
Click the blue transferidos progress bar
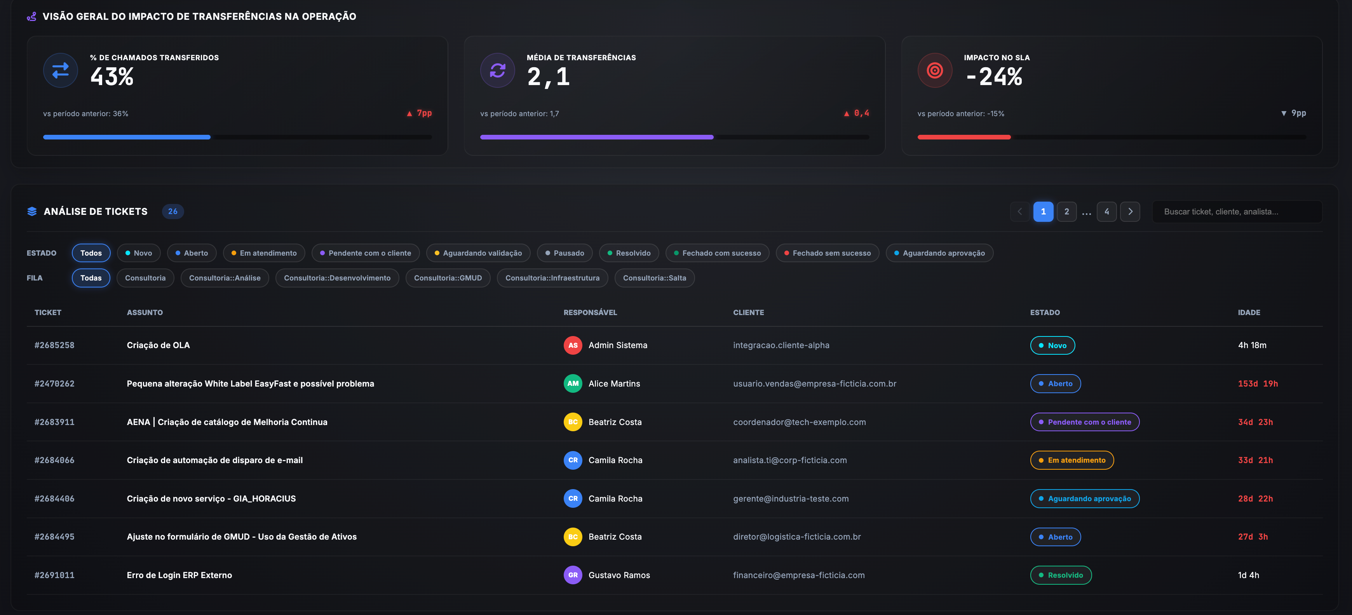pyautogui.click(x=127, y=137)
